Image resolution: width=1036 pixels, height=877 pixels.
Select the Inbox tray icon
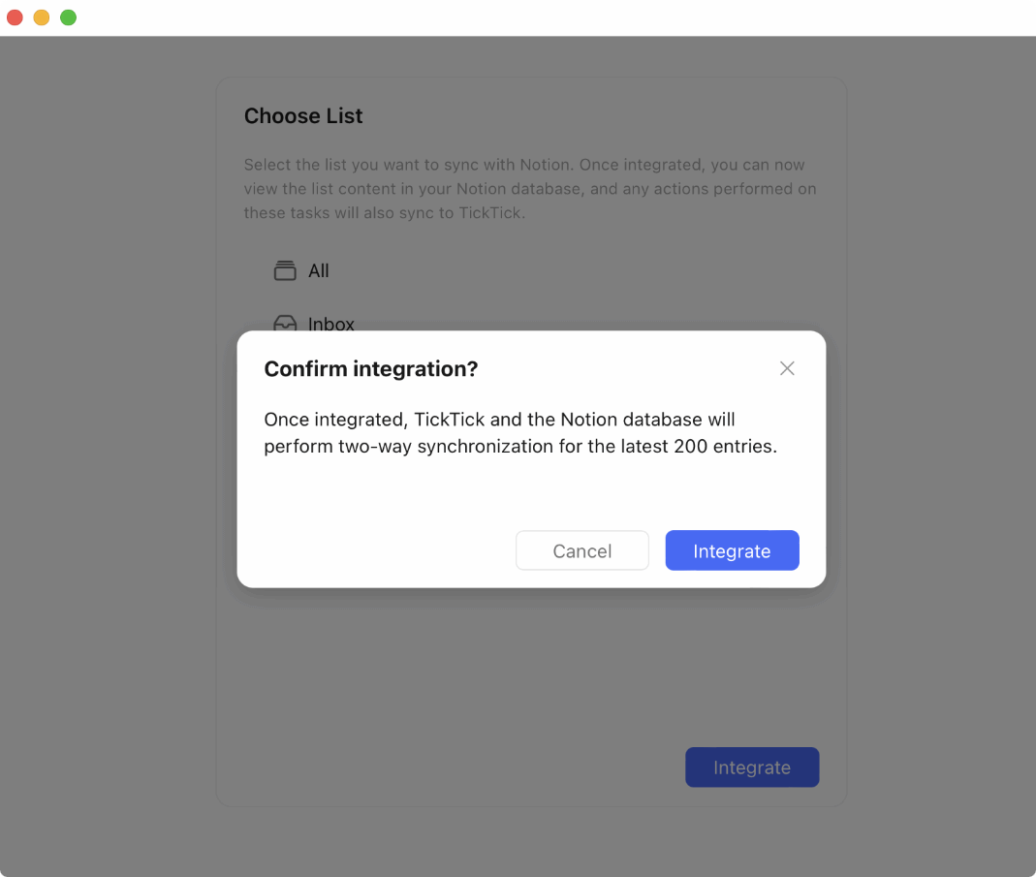284,324
